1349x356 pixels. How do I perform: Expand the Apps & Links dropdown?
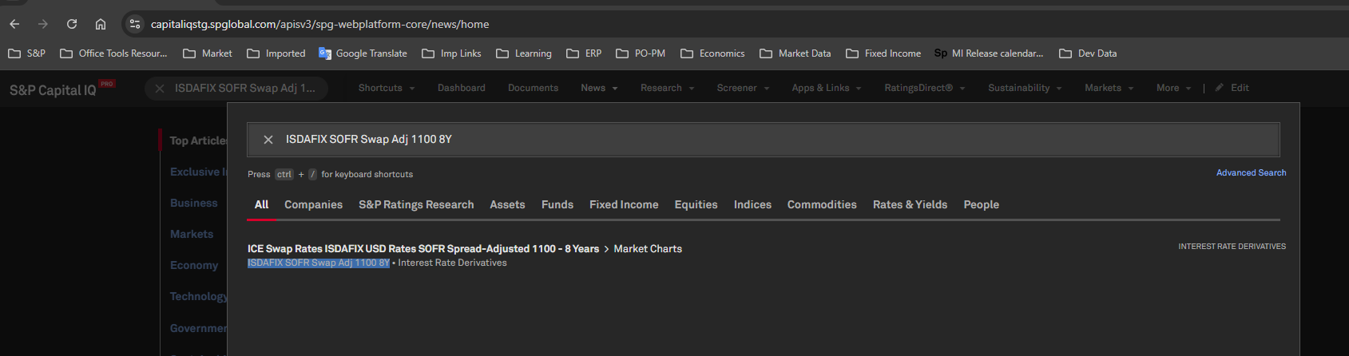(x=827, y=88)
